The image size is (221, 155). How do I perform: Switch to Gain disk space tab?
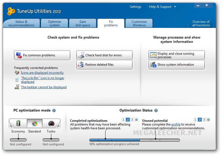pyautogui.click(x=83, y=23)
